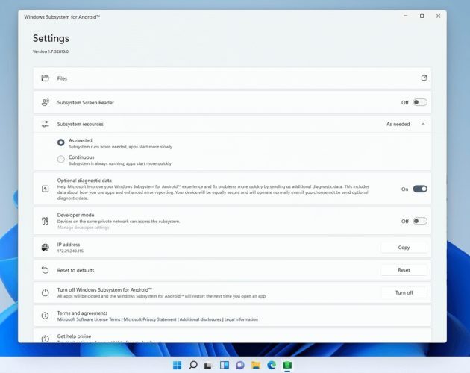Screen dimensions: 470x373
Task: Enable Developer mode switch
Action: (420, 222)
